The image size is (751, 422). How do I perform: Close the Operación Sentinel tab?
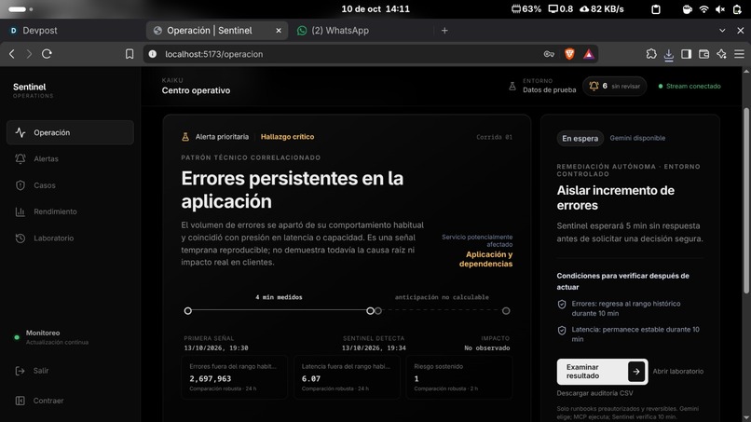[279, 31]
